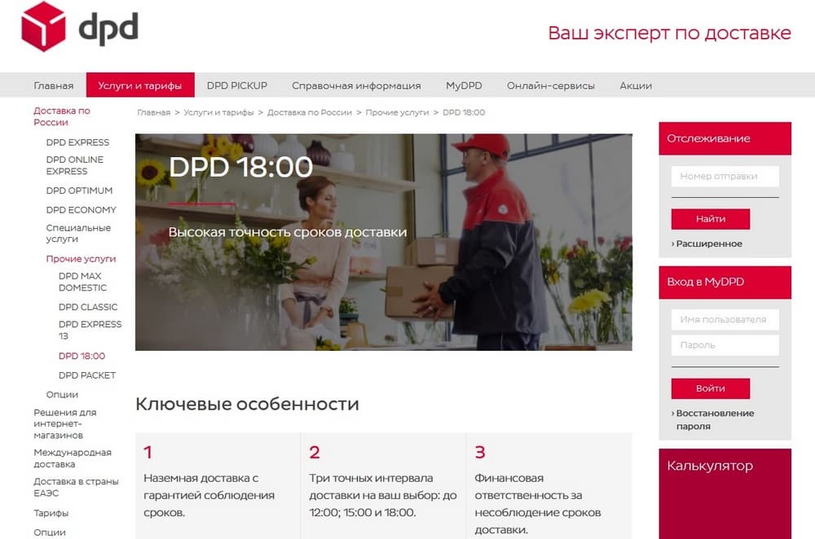This screenshot has height=539, width=815.
Task: Click the Номер отправки input field
Action: click(725, 176)
